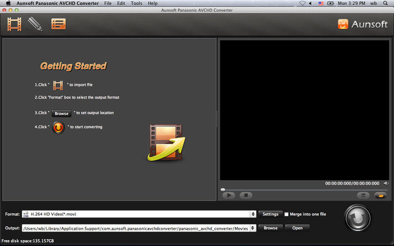This screenshot has width=394, height=246.
Task: Click the Output path field
Action: pos(139,228)
